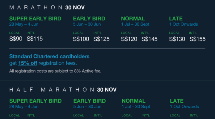The image size is (215, 119).
Task: Click Marathon SUPER EARLY BIRD tier title
Action: point(35,19)
